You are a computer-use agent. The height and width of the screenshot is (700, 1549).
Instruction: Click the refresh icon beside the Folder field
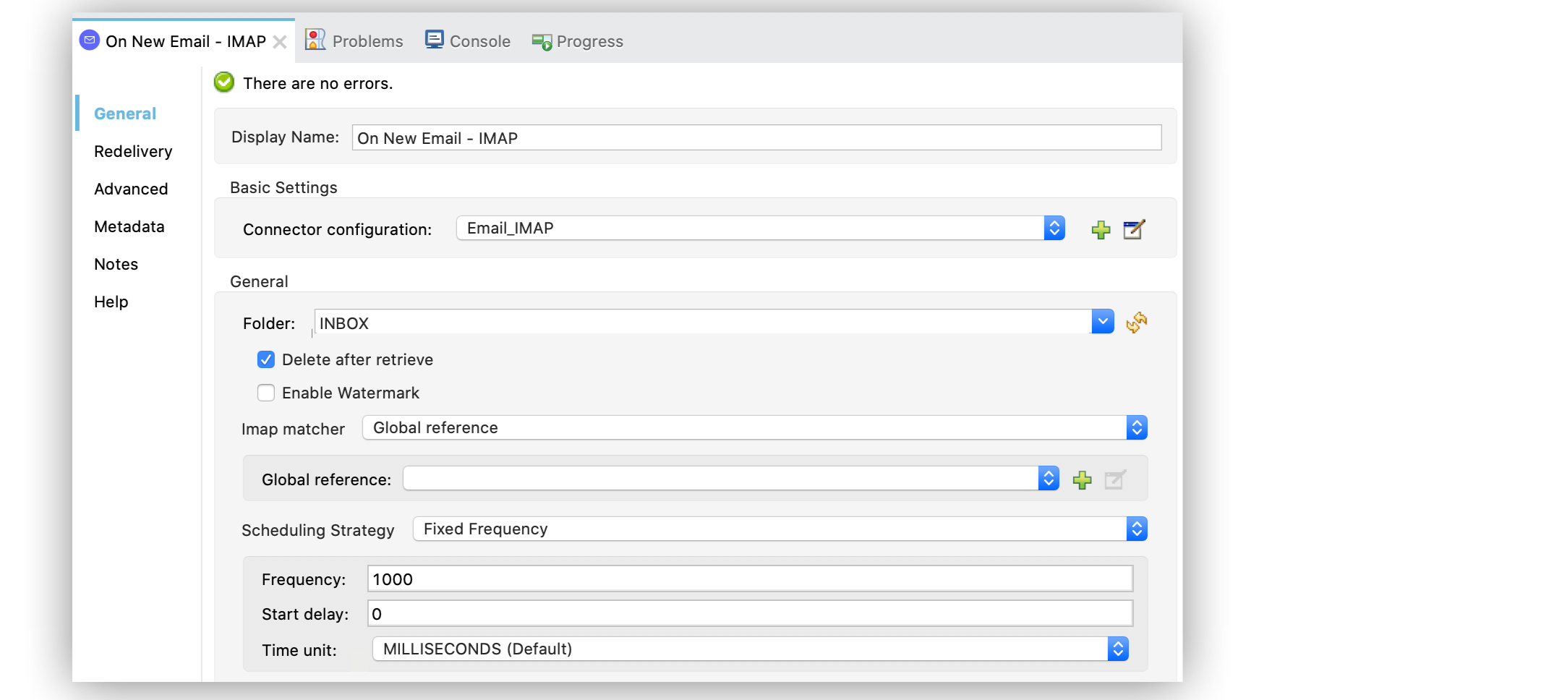1136,323
